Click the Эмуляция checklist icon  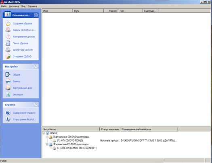[8, 94]
